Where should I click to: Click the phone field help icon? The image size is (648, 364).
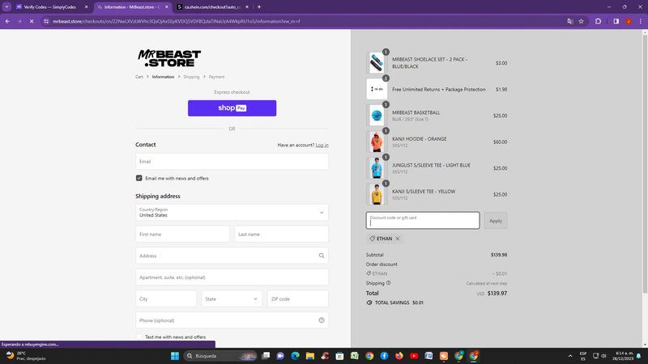click(x=322, y=320)
